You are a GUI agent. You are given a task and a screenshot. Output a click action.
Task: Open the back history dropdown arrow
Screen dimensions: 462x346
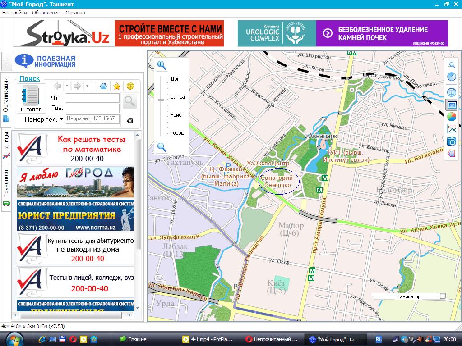(x=67, y=86)
